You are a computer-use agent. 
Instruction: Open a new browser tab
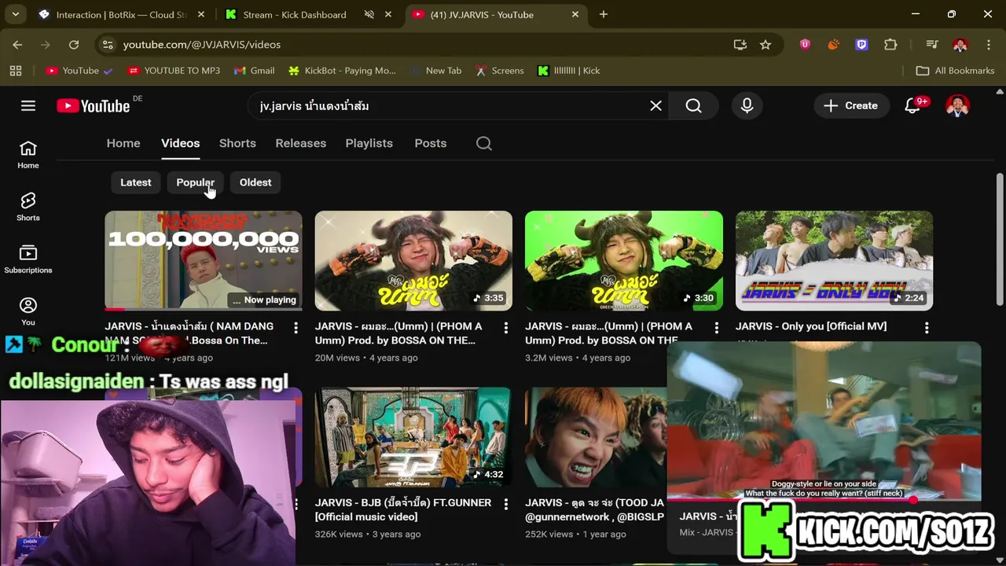click(604, 14)
